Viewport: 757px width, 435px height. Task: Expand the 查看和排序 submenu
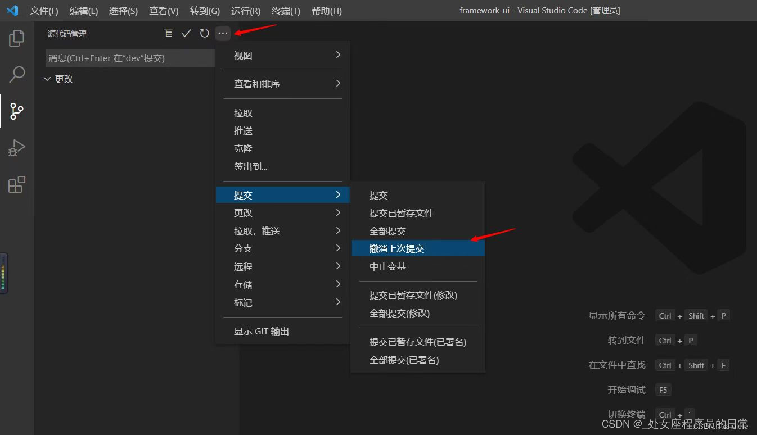[x=283, y=84]
